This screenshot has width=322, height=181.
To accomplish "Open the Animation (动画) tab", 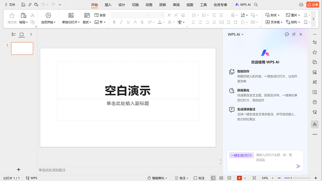I will click(x=149, y=5).
